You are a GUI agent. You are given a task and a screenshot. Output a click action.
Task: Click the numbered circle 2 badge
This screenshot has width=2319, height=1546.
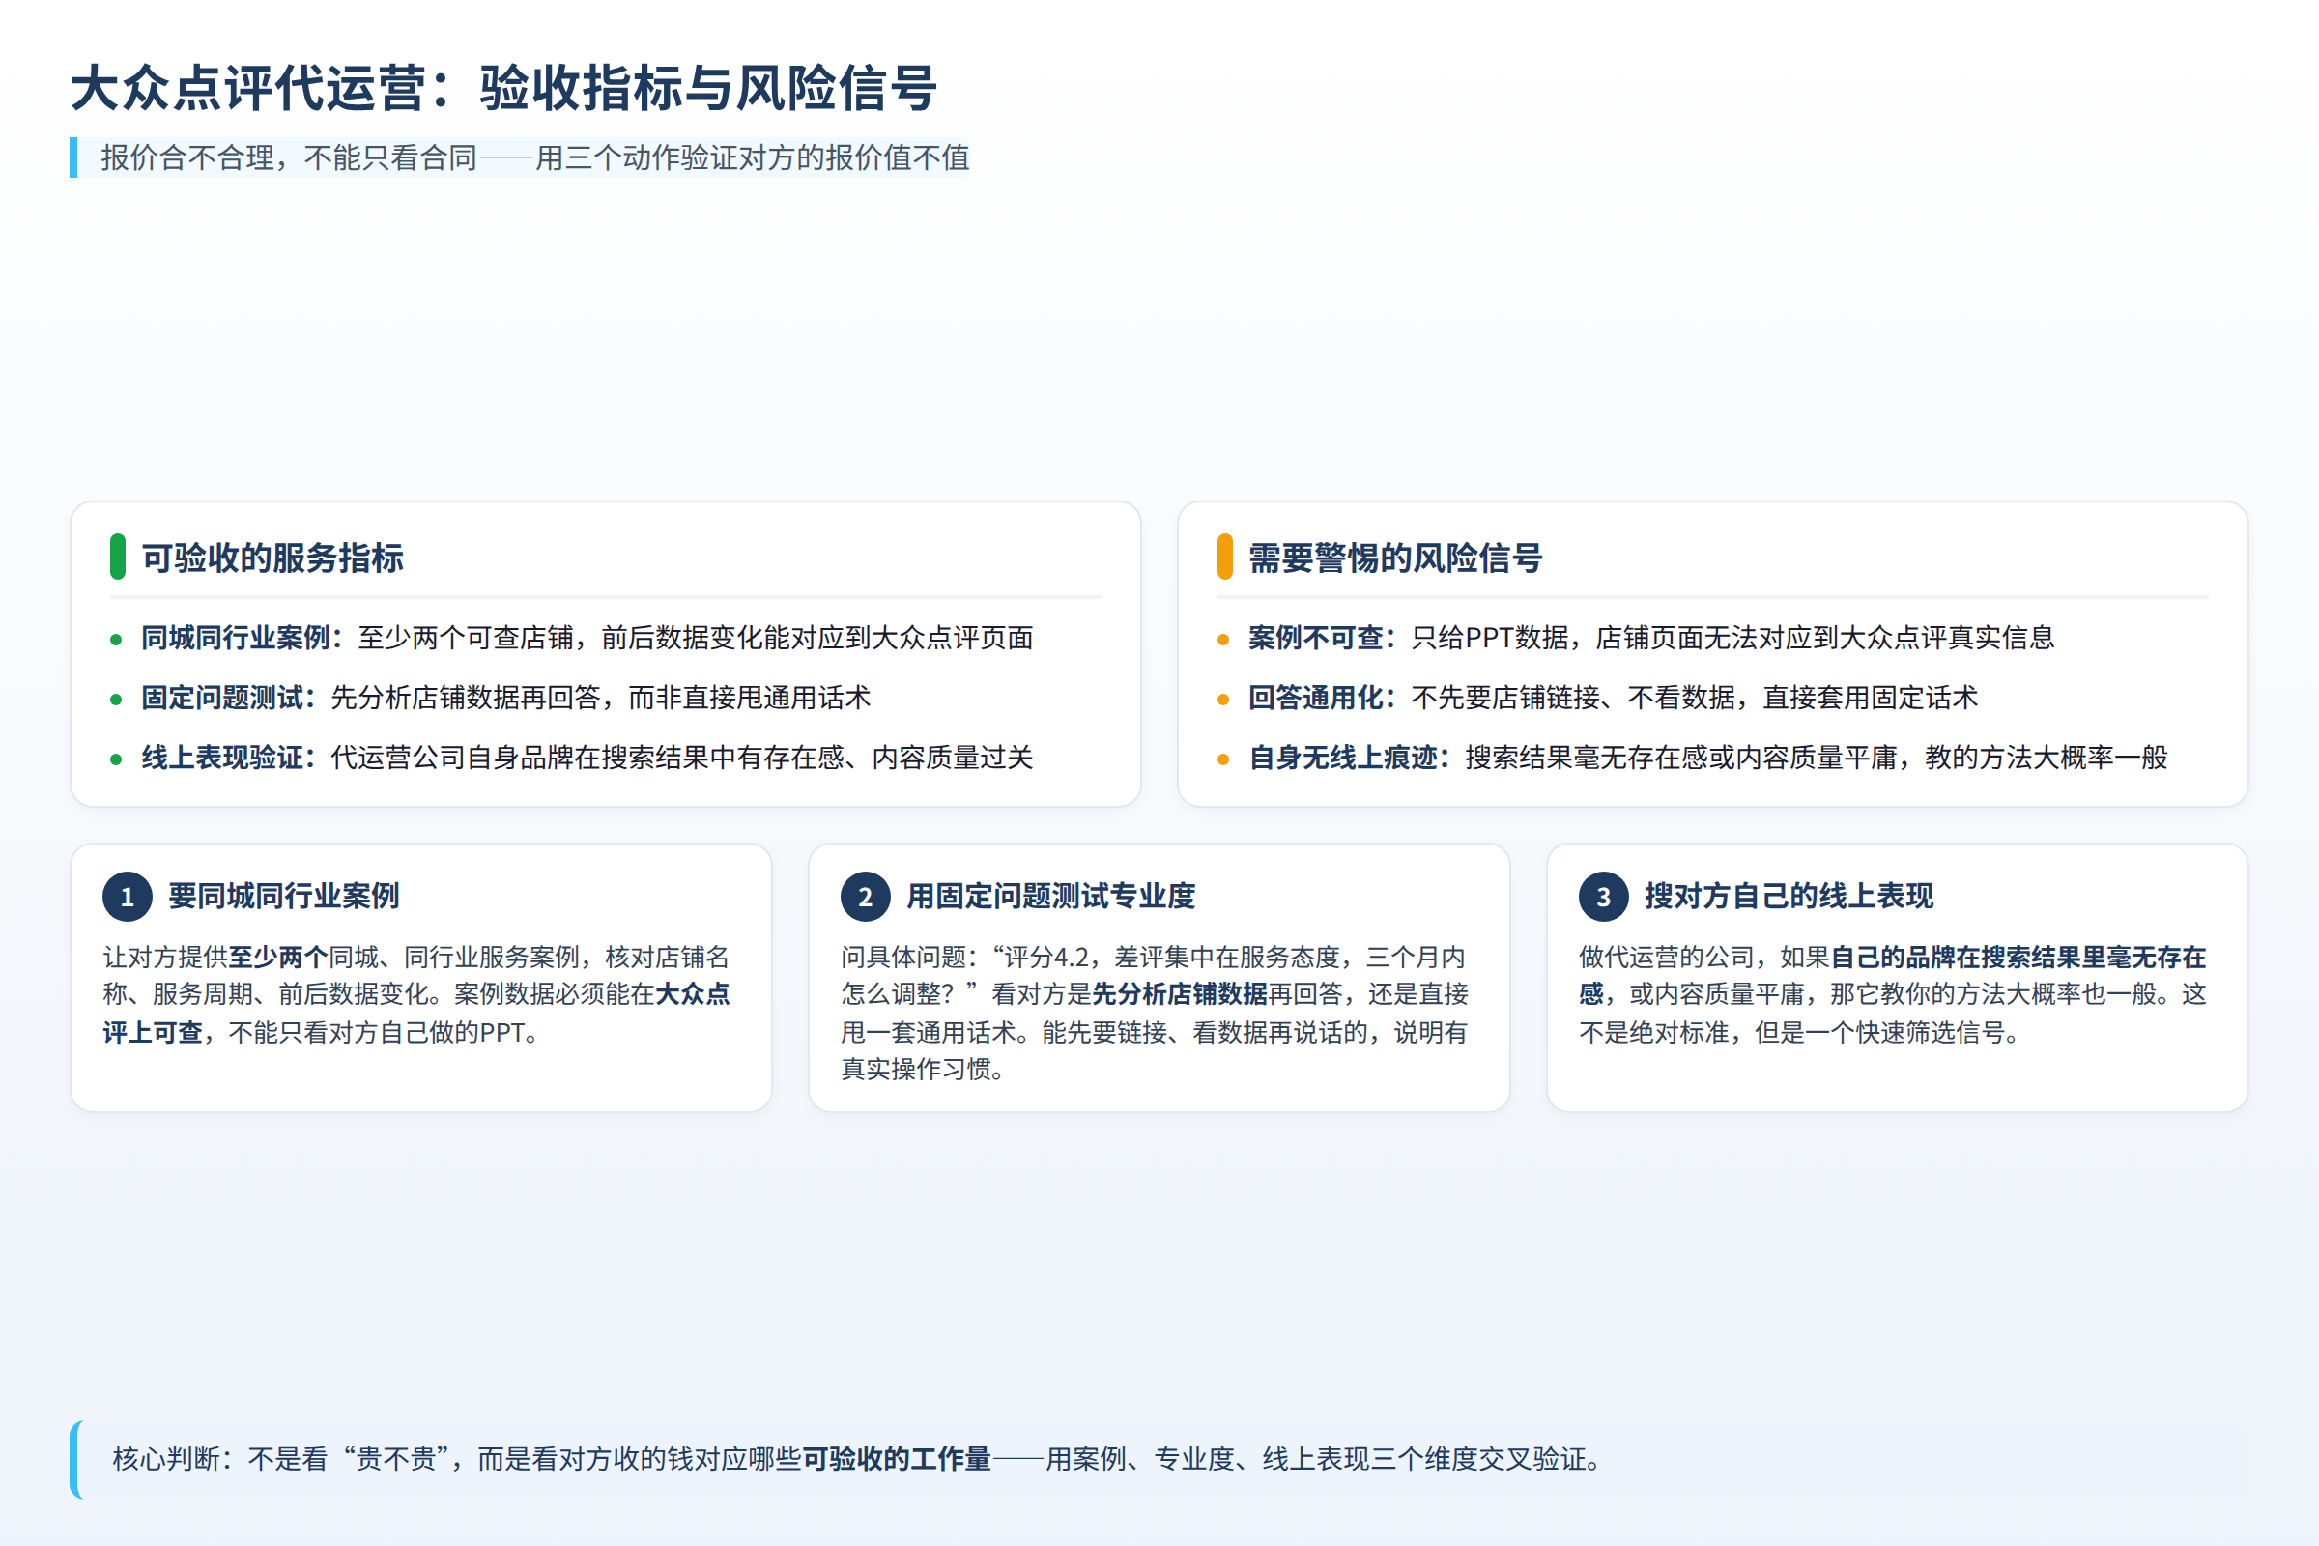(x=865, y=898)
